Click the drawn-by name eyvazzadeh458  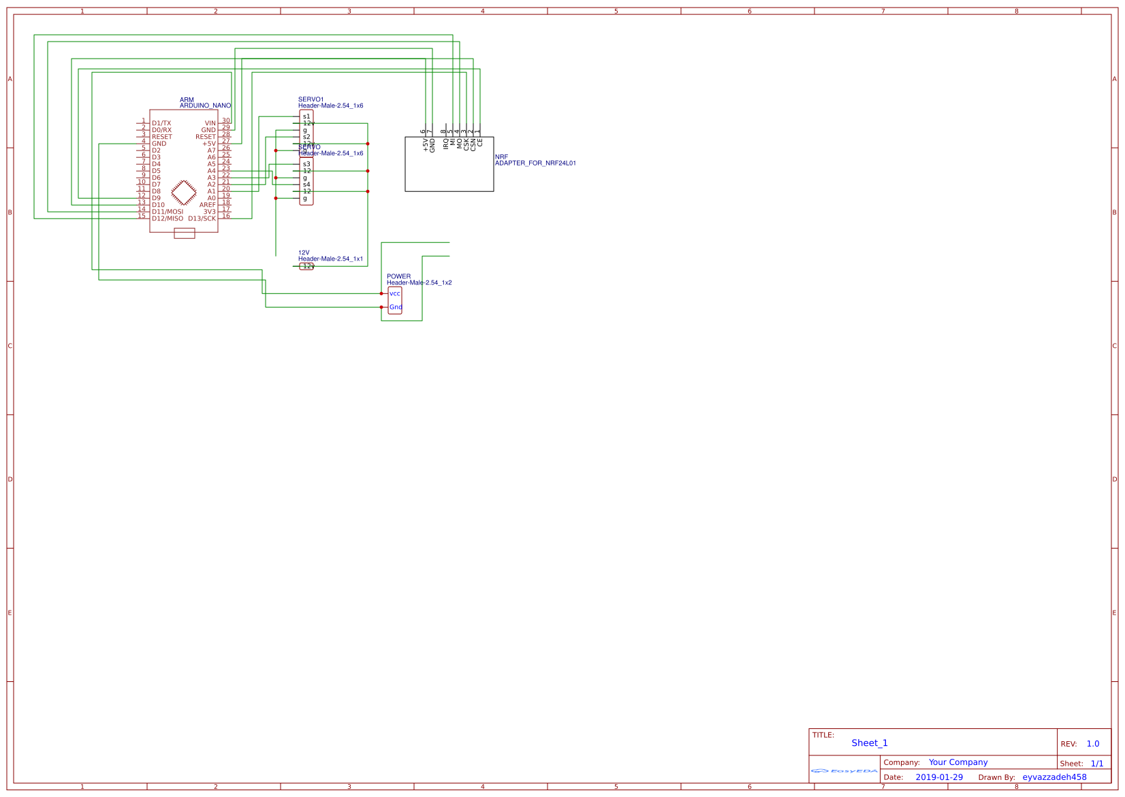[x=1054, y=777]
